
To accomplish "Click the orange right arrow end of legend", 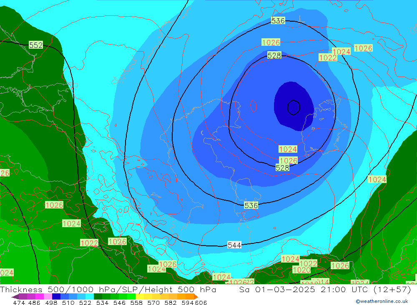I will click(196, 297).
